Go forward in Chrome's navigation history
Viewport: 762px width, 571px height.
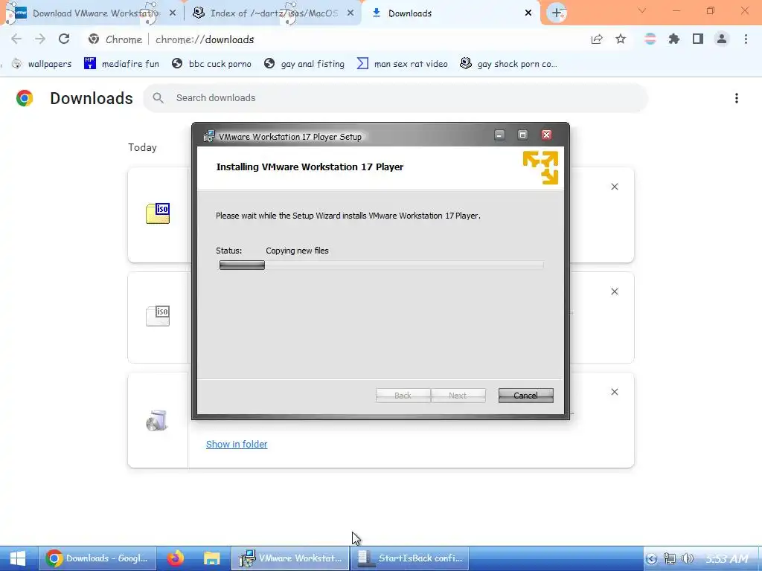coord(40,39)
